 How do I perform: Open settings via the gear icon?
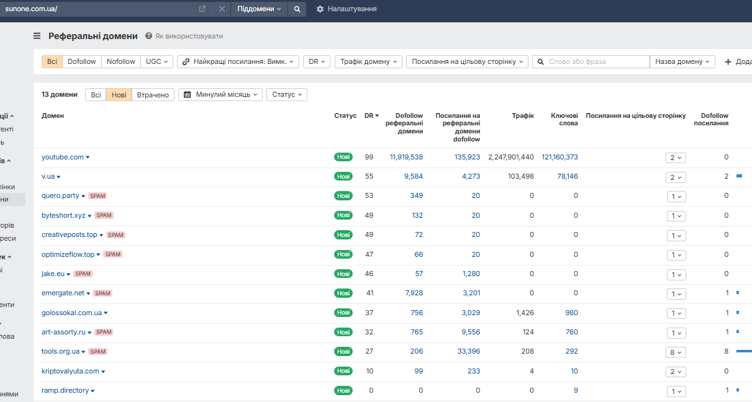tap(320, 9)
